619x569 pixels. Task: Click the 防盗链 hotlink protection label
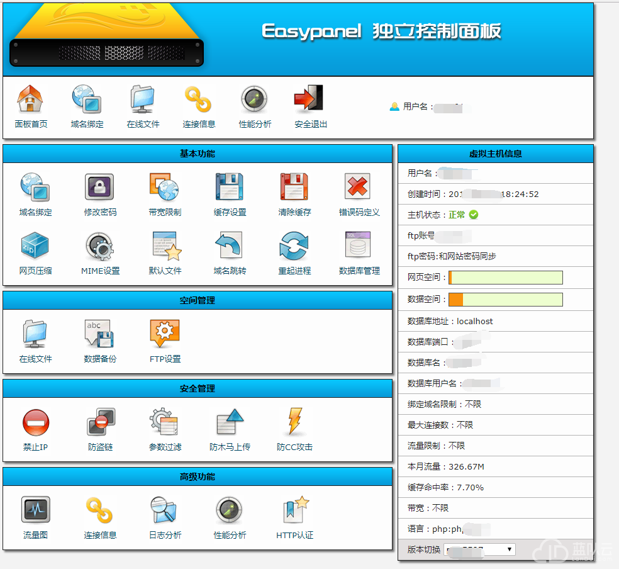(99, 448)
